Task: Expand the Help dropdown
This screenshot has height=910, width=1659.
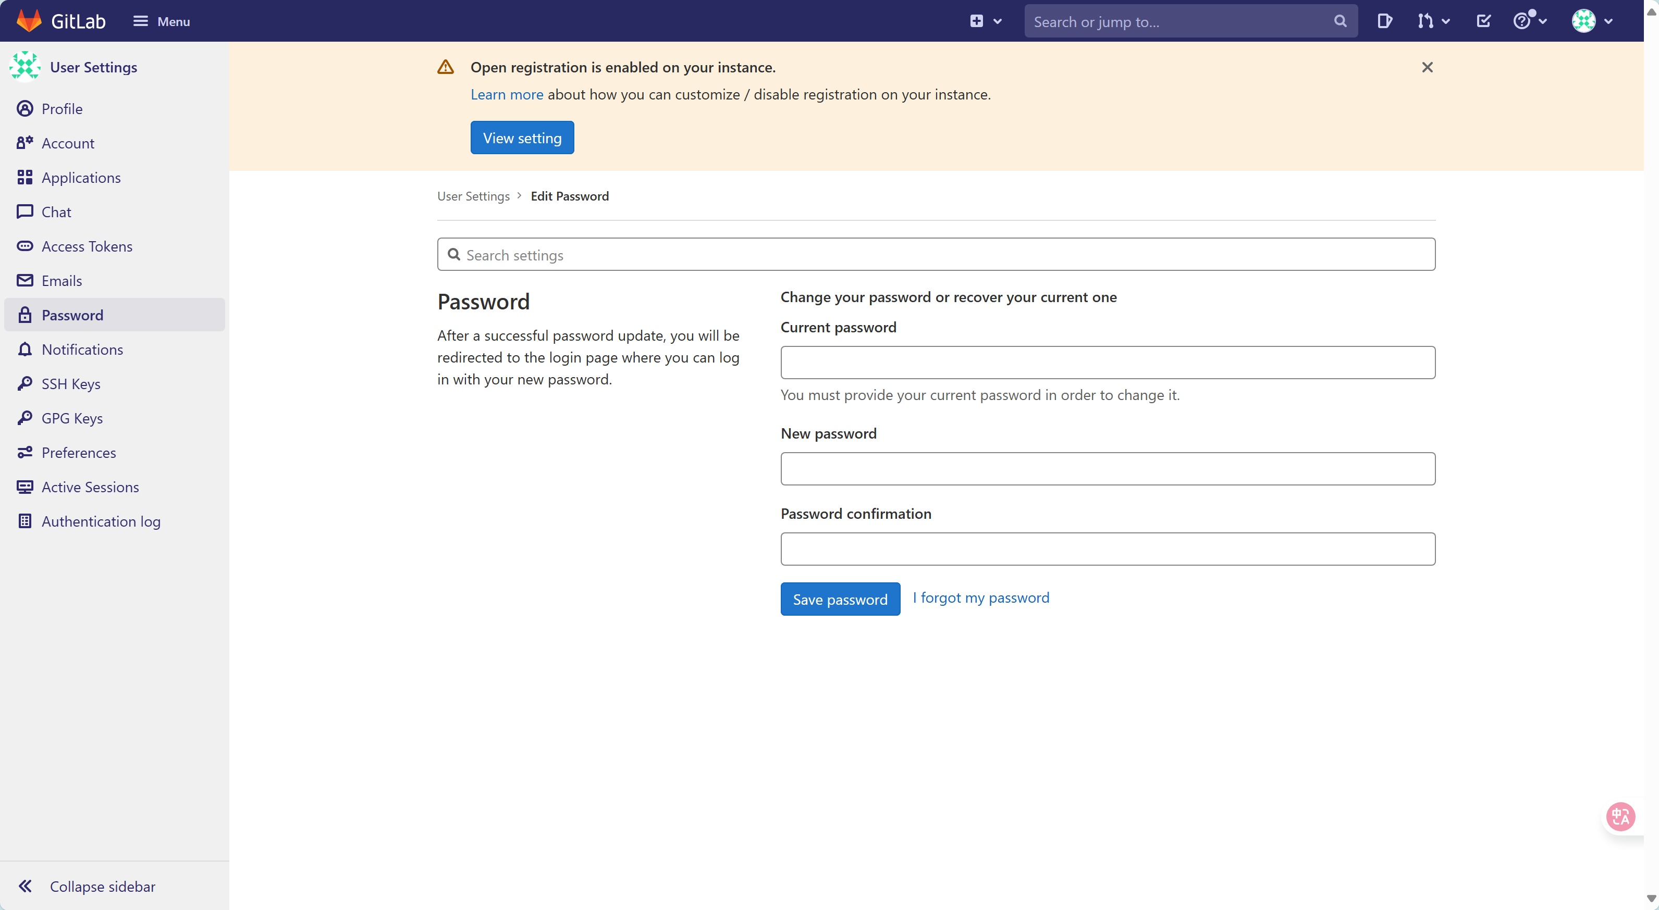Action: tap(1530, 21)
